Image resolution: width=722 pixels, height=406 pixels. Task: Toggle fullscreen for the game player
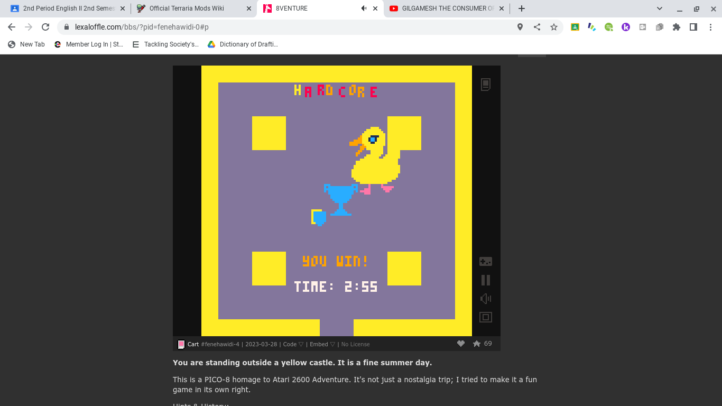coord(486,317)
